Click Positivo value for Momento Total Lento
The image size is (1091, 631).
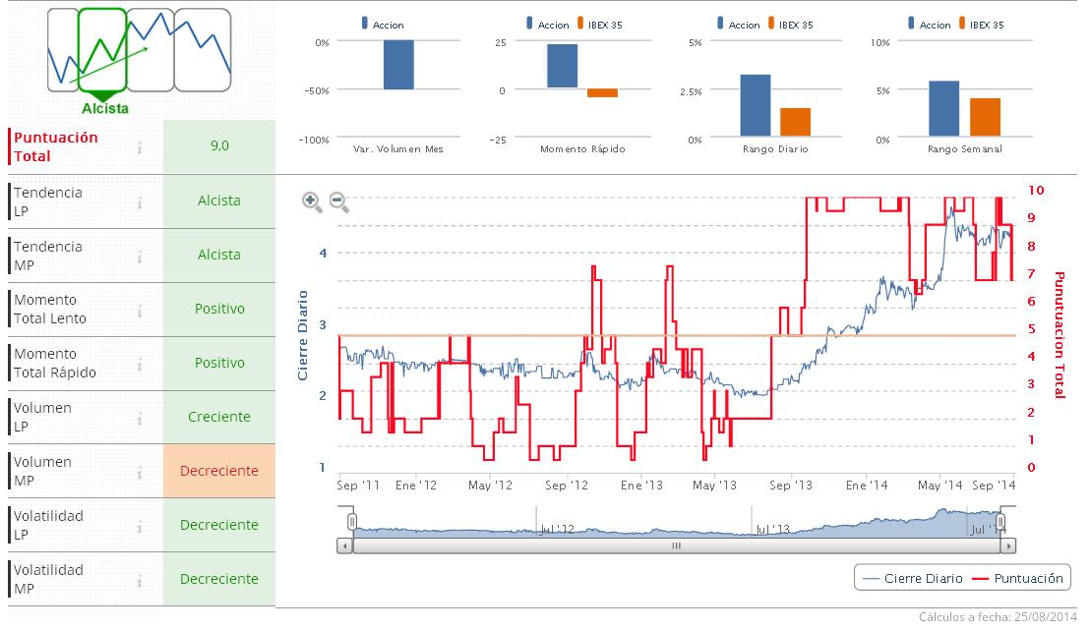pyautogui.click(x=219, y=310)
